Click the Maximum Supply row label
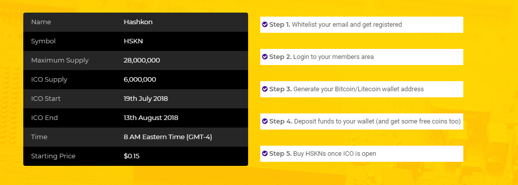Screen dimensions: 518x185 60,60
